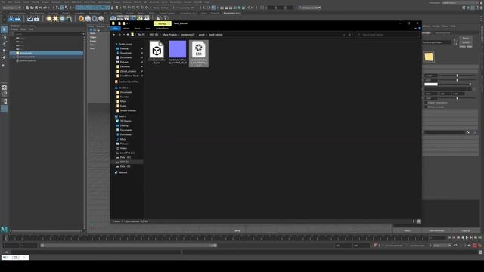Viewport: 484px width, 272px height.
Task: Open Explorer help blue question icon
Action: click(420, 29)
